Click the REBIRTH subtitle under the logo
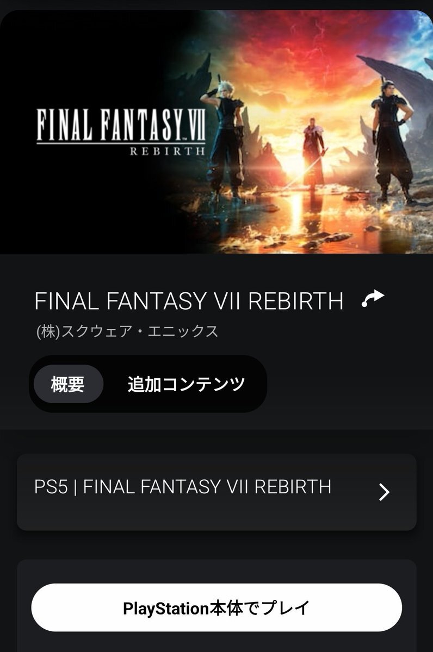 click(168, 151)
